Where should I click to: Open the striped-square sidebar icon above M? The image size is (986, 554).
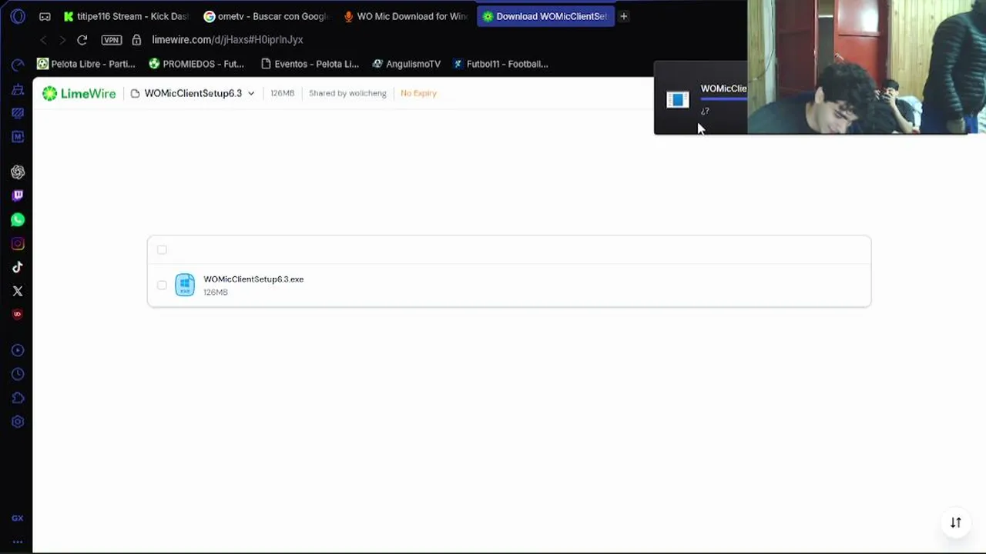(18, 113)
